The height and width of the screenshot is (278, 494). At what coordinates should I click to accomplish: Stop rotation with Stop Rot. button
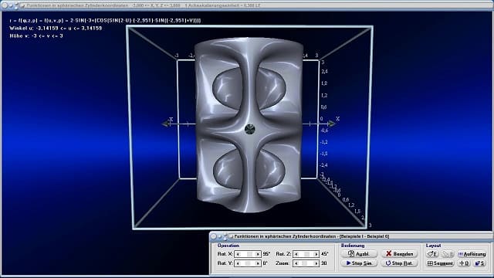(399, 263)
